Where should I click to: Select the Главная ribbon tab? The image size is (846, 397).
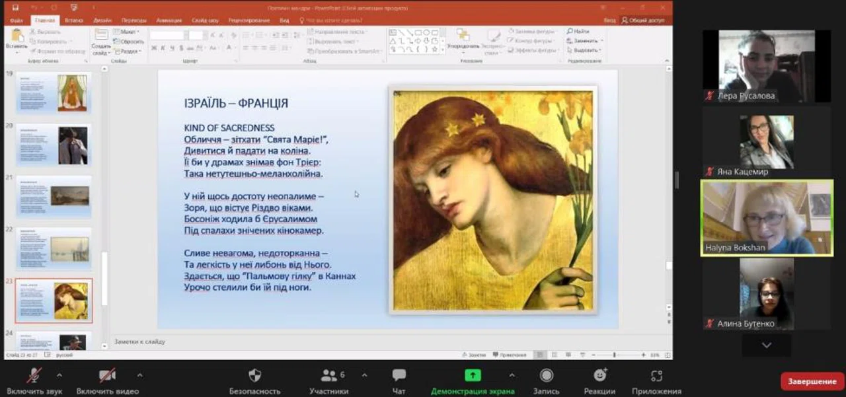click(x=45, y=20)
